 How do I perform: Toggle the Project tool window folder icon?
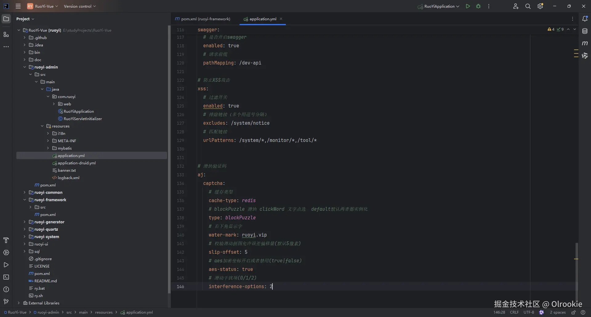pos(6,19)
